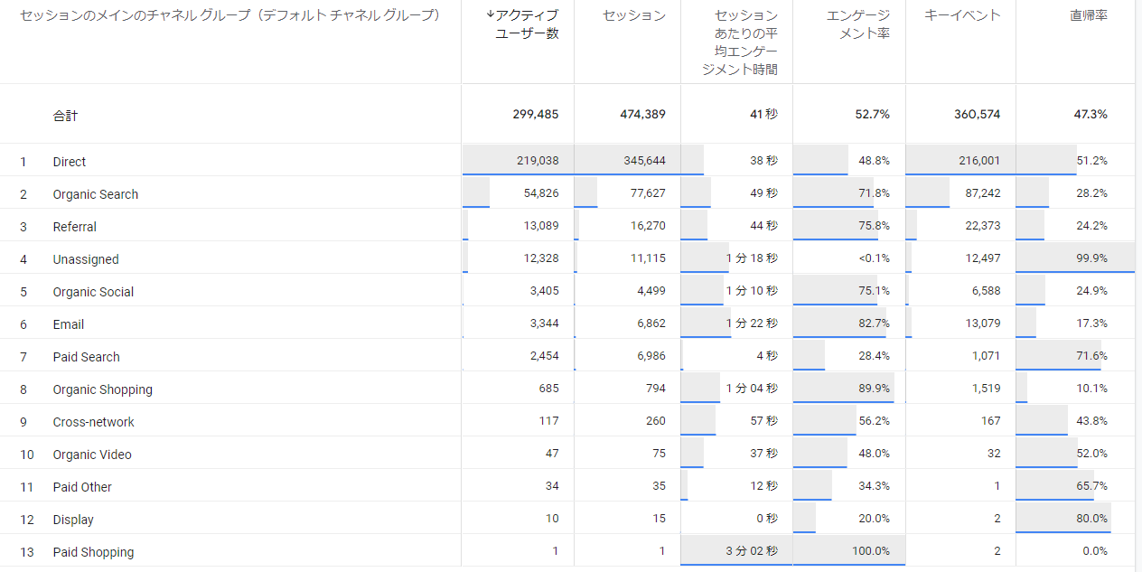Select the Unassigned channel row
This screenshot has width=1142, height=572.
(86, 259)
